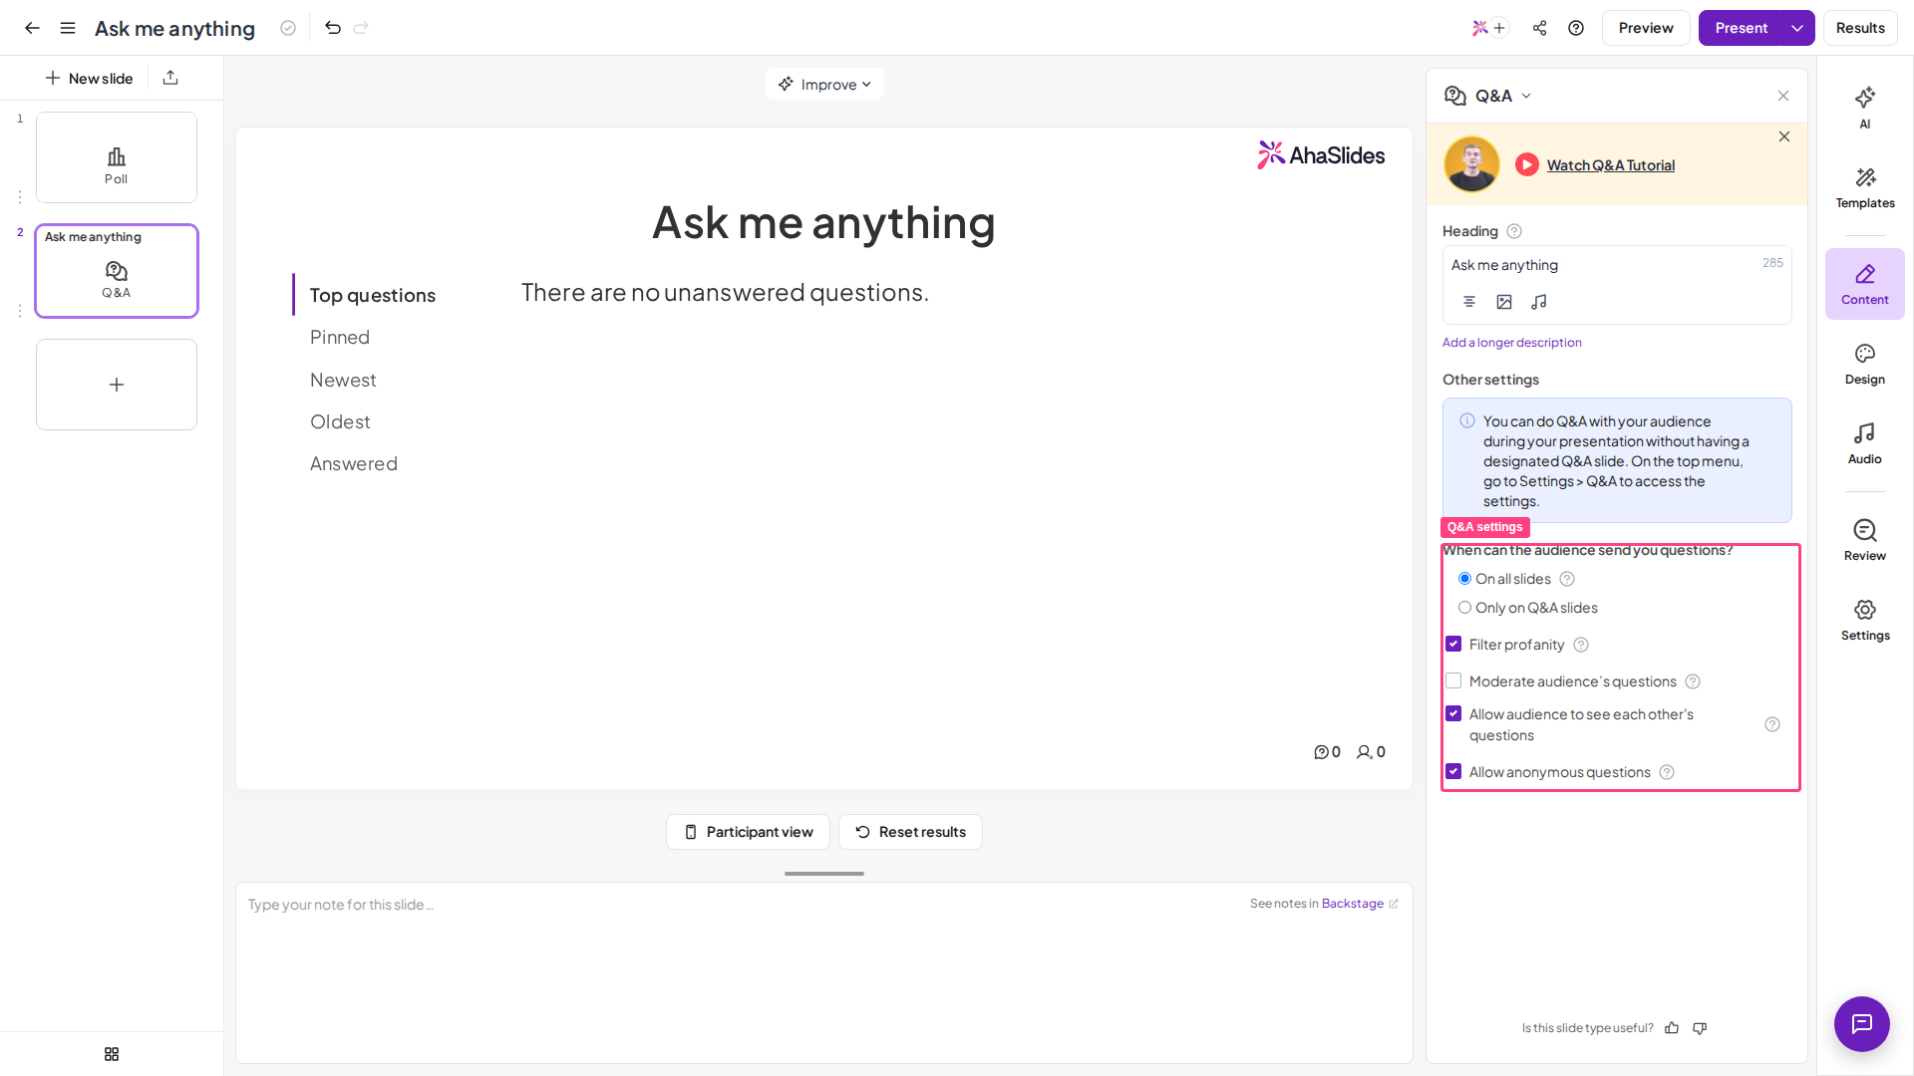
Task: Select the Poll slide thumbnail
Action: coord(117,157)
